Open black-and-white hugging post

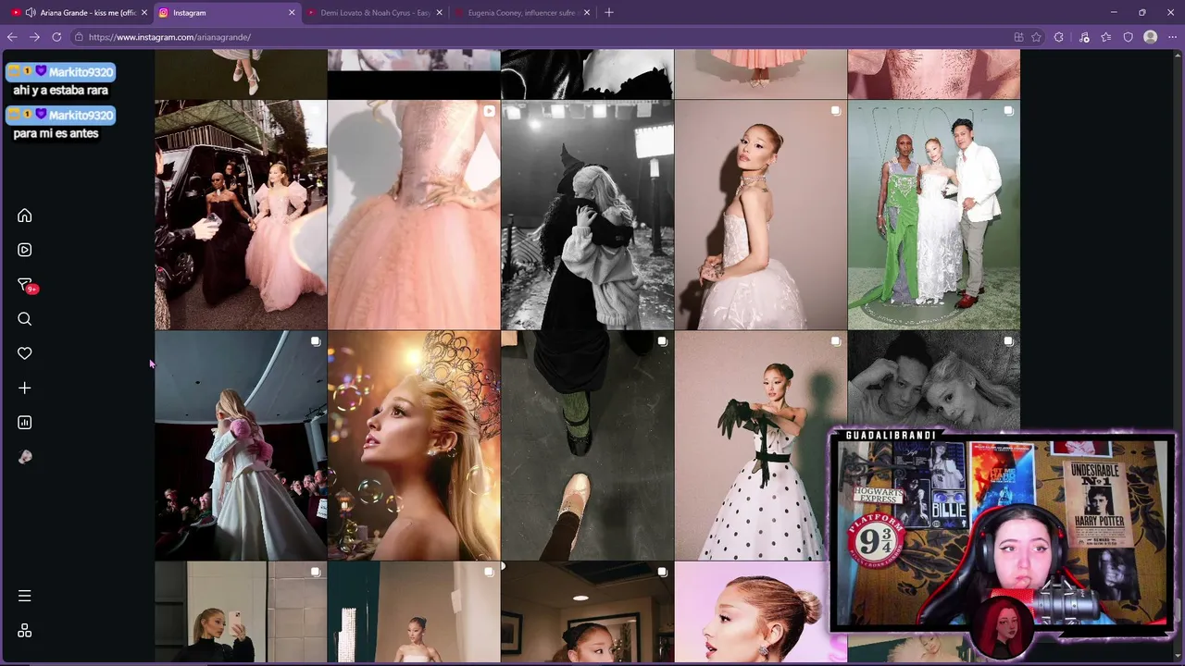pyautogui.click(x=587, y=215)
